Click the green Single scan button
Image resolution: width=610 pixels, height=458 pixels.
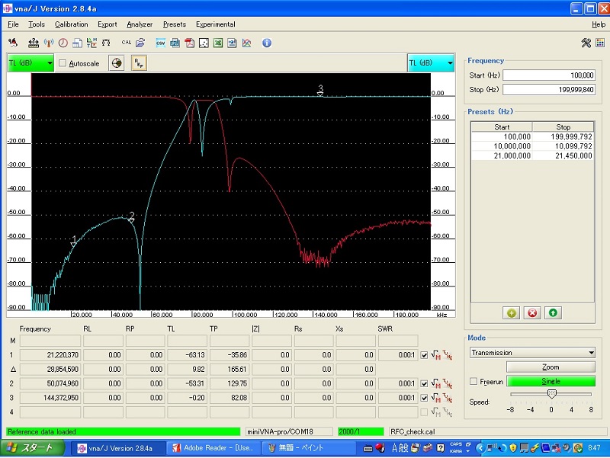551,381
